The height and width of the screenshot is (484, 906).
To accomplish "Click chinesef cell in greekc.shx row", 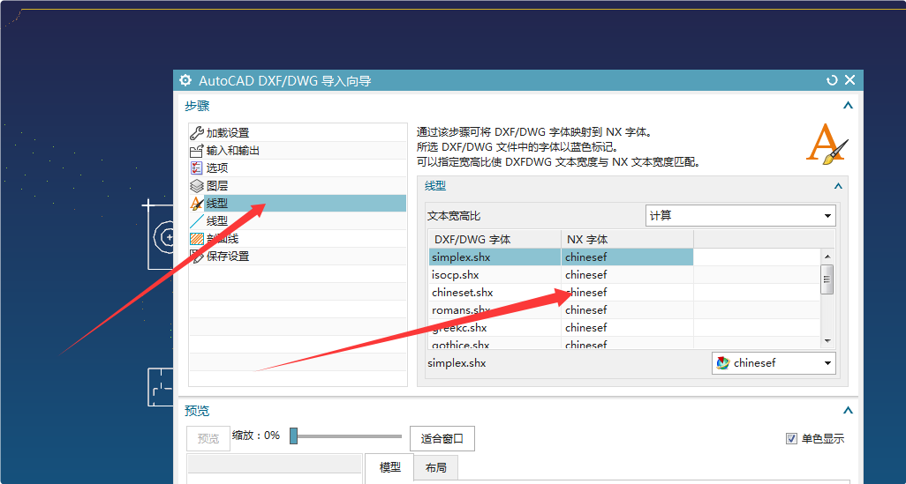I will pyautogui.click(x=627, y=328).
